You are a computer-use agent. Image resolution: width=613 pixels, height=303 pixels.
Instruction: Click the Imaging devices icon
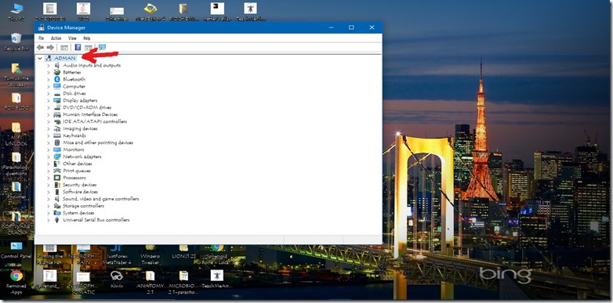click(x=57, y=128)
